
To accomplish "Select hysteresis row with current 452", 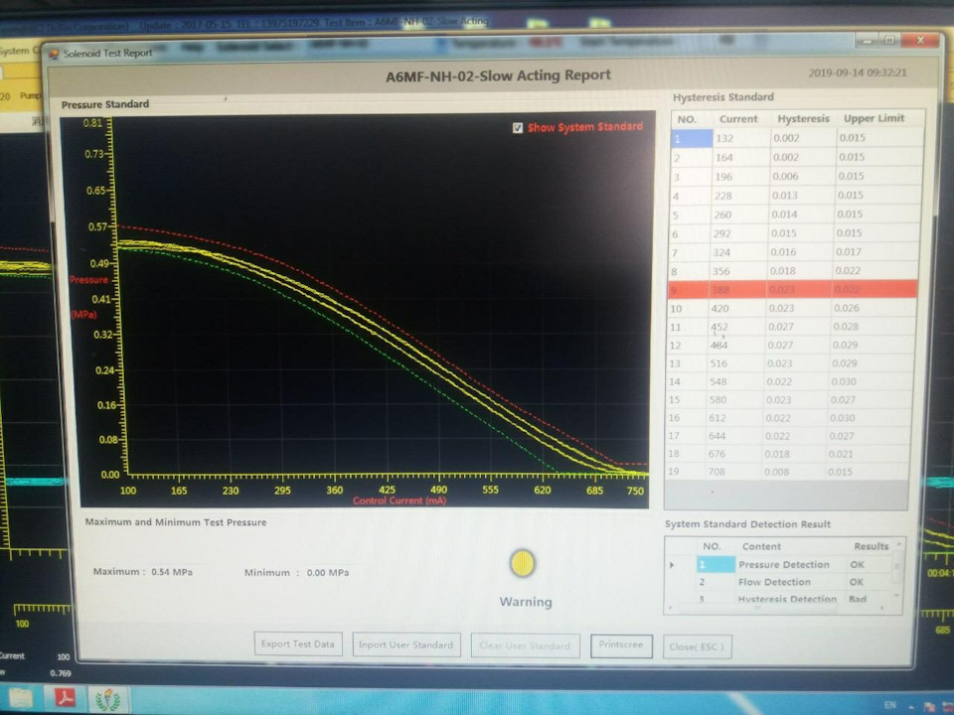I will (x=792, y=327).
